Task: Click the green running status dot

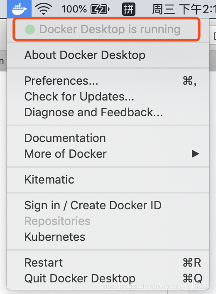Action: [30, 29]
